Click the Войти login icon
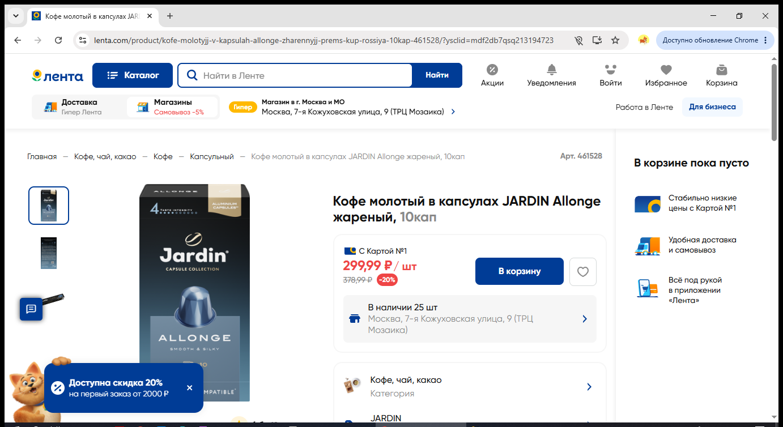 [x=610, y=75]
